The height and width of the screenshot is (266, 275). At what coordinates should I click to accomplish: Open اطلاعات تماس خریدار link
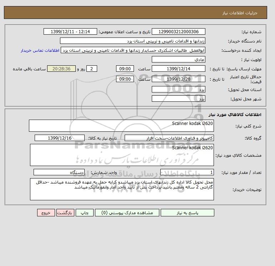pyautogui.click(x=40, y=50)
